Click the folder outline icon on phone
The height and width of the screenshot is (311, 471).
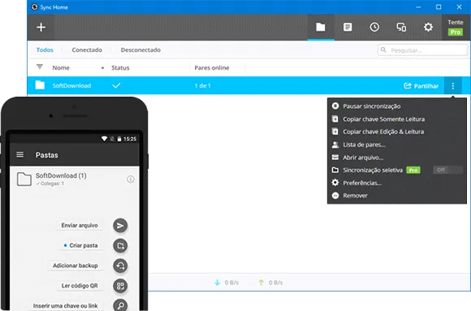tap(24, 179)
